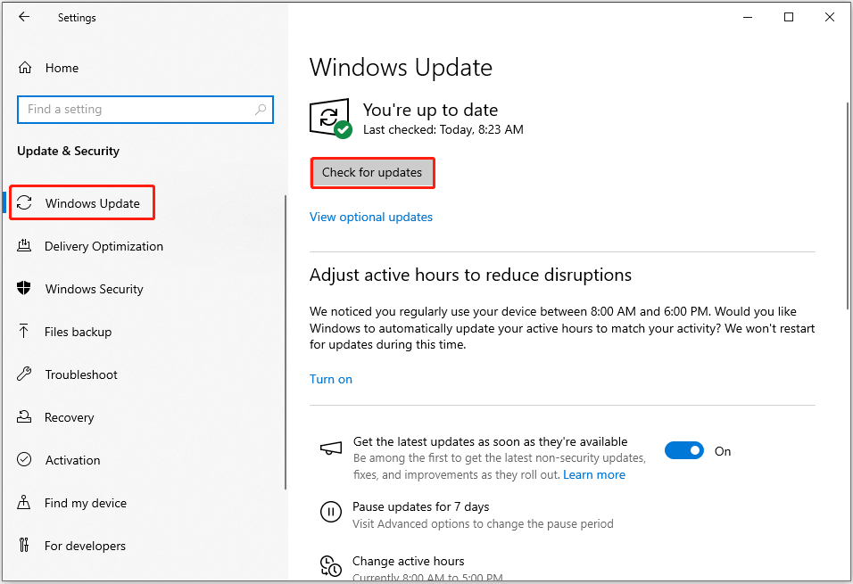Go to Files backup settings
This screenshot has width=853, height=584.
[78, 332]
